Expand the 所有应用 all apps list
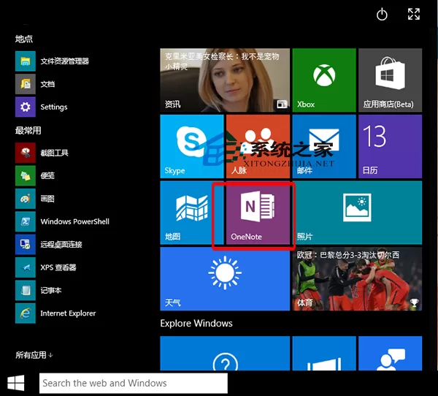The width and height of the screenshot is (438, 396). coord(34,355)
